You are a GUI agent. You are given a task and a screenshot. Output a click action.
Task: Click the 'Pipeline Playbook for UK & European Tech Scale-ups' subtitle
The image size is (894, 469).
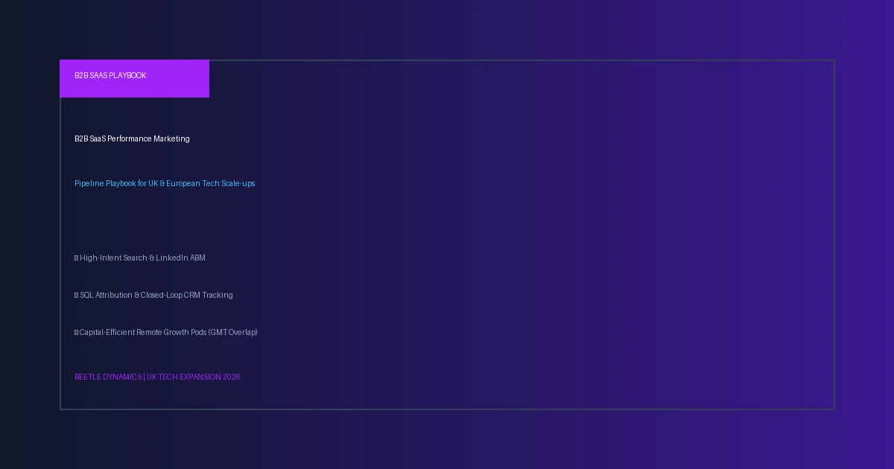point(165,184)
